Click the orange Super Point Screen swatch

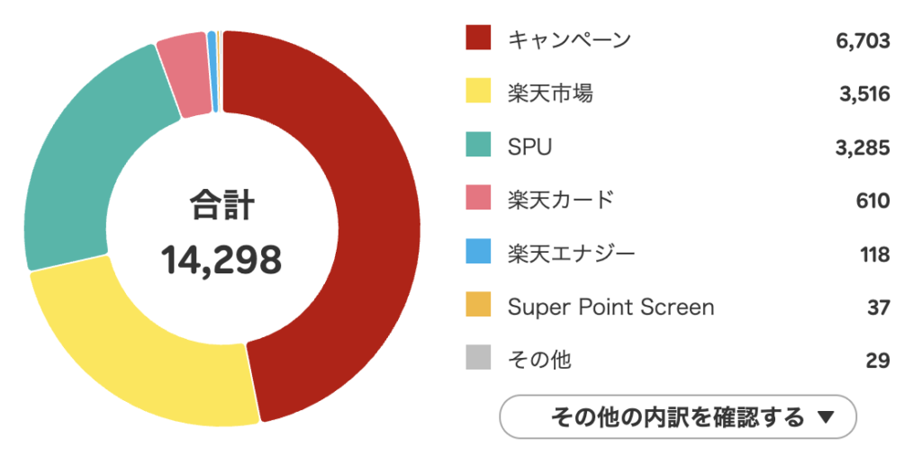[478, 306]
